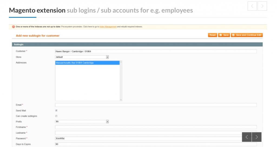Open the Index Management link
Screen dimensions: 277x147
(x=108, y=27)
